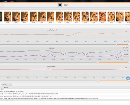Image resolution: width=130 pixels, height=105 pixels.
Task: Click the left handle of the CPU load range slider
Action: (x=98, y=63)
